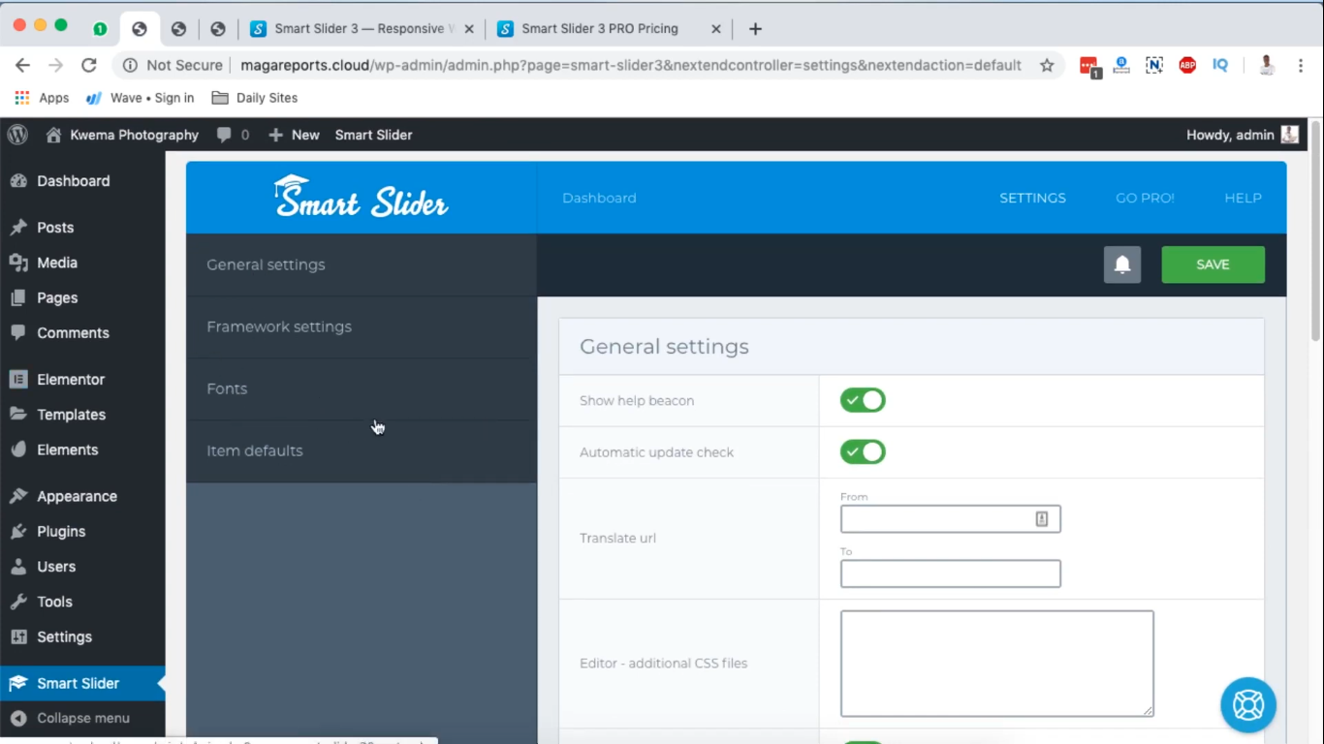
Task: Open the Apps shortcut in bookmarks bar
Action: tap(42, 98)
